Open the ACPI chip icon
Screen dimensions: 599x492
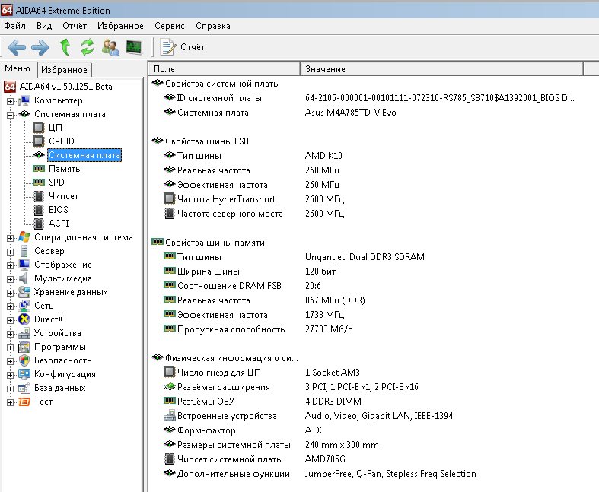tap(39, 224)
